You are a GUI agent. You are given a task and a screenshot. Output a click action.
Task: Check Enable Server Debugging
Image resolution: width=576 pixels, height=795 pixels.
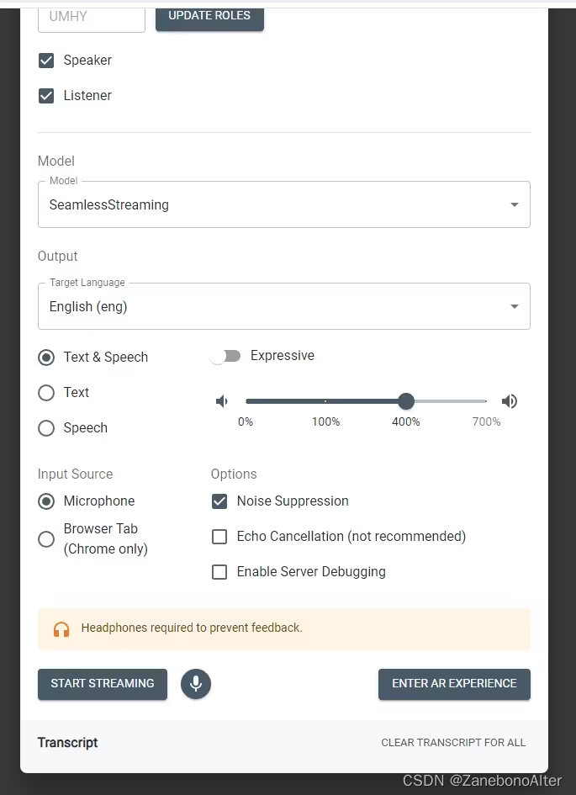tap(219, 572)
